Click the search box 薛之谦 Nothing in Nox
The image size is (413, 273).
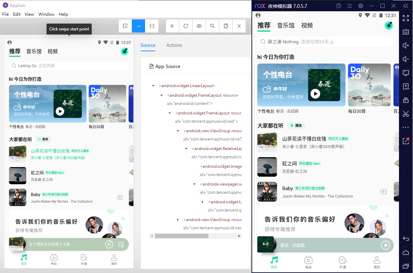point(325,42)
